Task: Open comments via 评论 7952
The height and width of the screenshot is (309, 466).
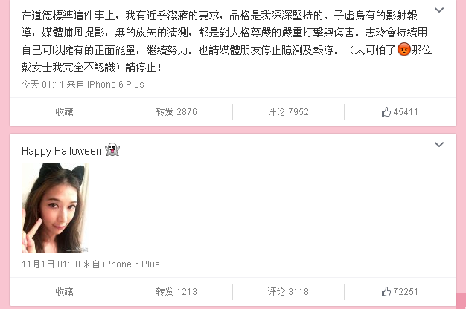Action: 288,112
